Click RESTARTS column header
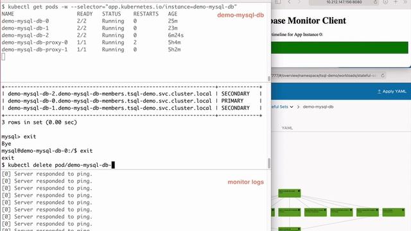Screen dimensions: 411x231 click(146, 14)
